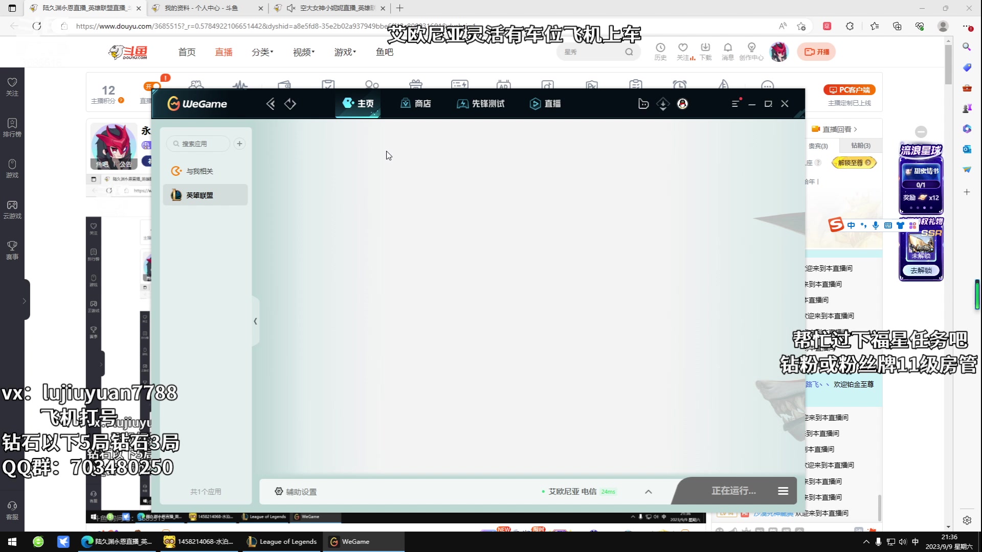Open the WeGame main menu icon

pyautogui.click(x=735, y=104)
